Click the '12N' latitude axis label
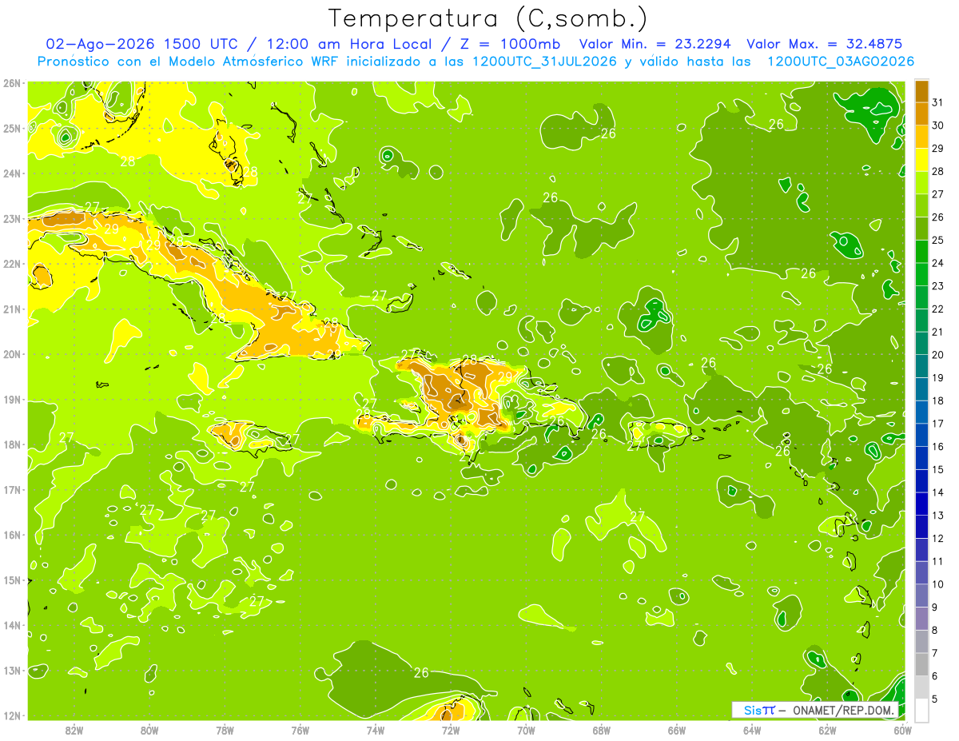This screenshot has height=741, width=959. [11, 715]
